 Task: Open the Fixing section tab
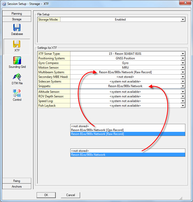click(x=17, y=181)
